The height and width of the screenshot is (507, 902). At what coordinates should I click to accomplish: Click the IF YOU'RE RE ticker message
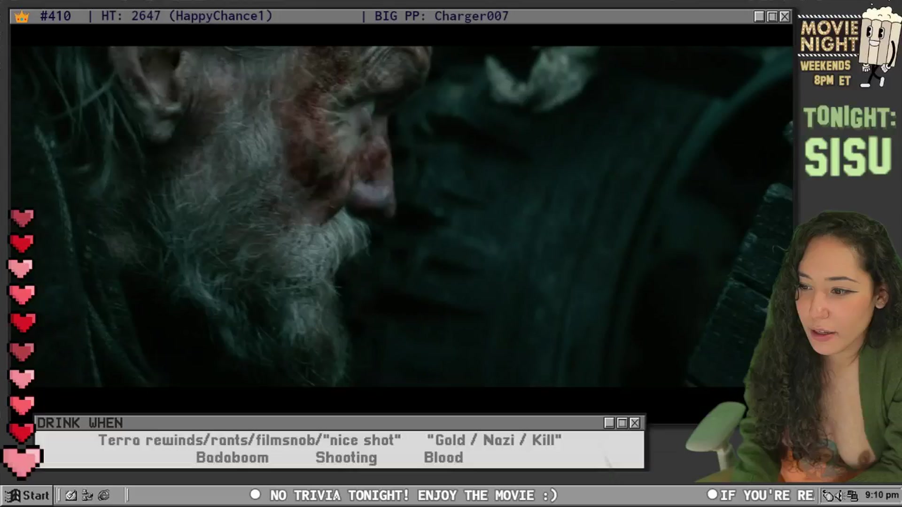767,495
